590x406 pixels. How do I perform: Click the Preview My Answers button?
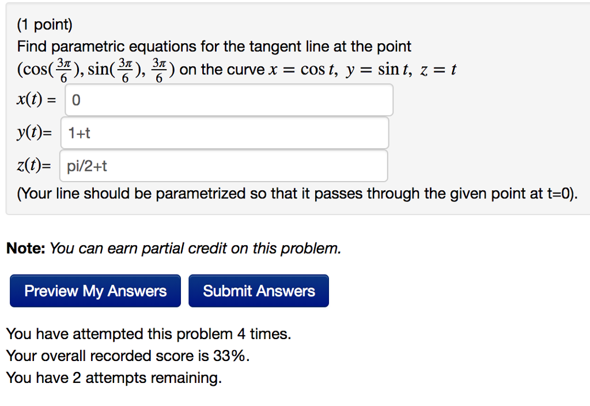pyautogui.click(x=94, y=290)
